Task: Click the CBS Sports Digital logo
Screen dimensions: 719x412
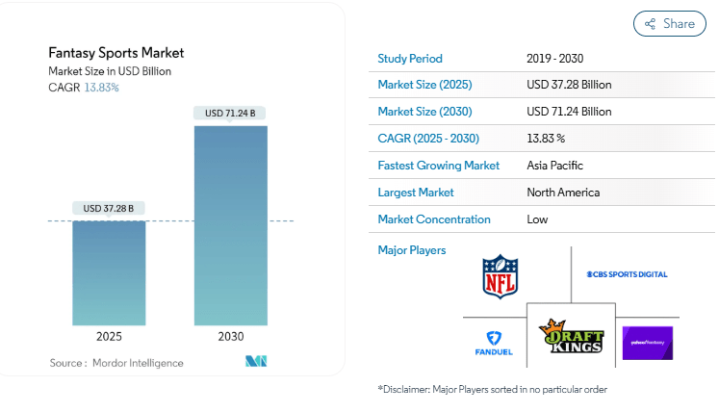Action: coord(627,274)
